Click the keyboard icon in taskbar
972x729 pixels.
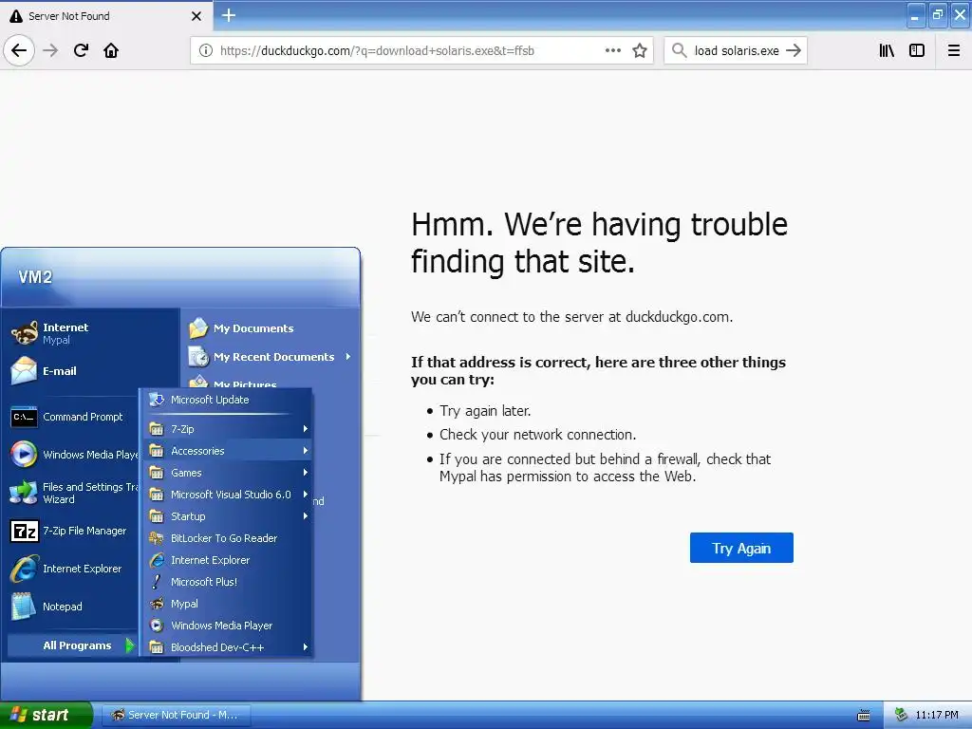click(864, 716)
